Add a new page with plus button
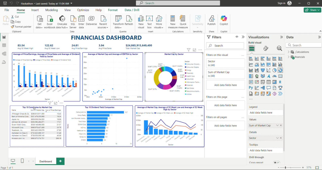The image size is (322, 170). click(x=61, y=161)
